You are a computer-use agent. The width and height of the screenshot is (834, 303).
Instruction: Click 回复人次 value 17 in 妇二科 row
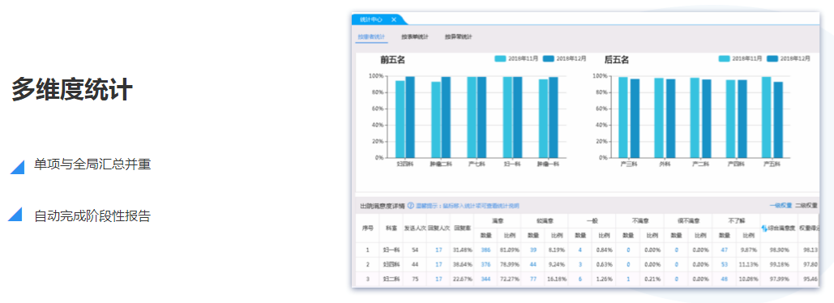(438, 279)
